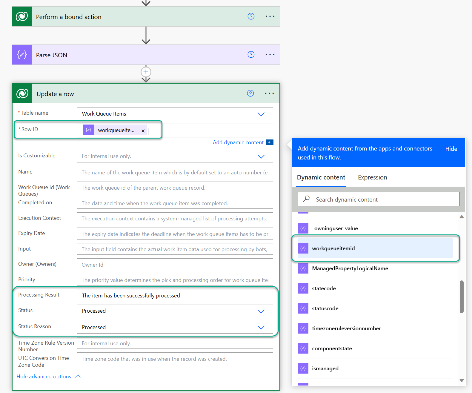The image size is (472, 393).
Task: Remove the workqueueitemid token from Row ID
Action: [x=143, y=131]
